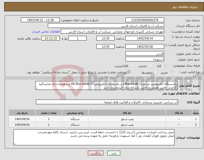Click the چاپ print button

tap(114, 153)
